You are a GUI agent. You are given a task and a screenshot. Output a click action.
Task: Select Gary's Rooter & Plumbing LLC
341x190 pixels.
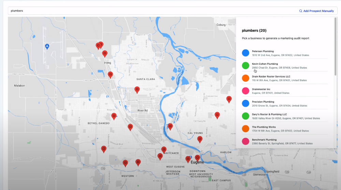click(x=285, y=116)
